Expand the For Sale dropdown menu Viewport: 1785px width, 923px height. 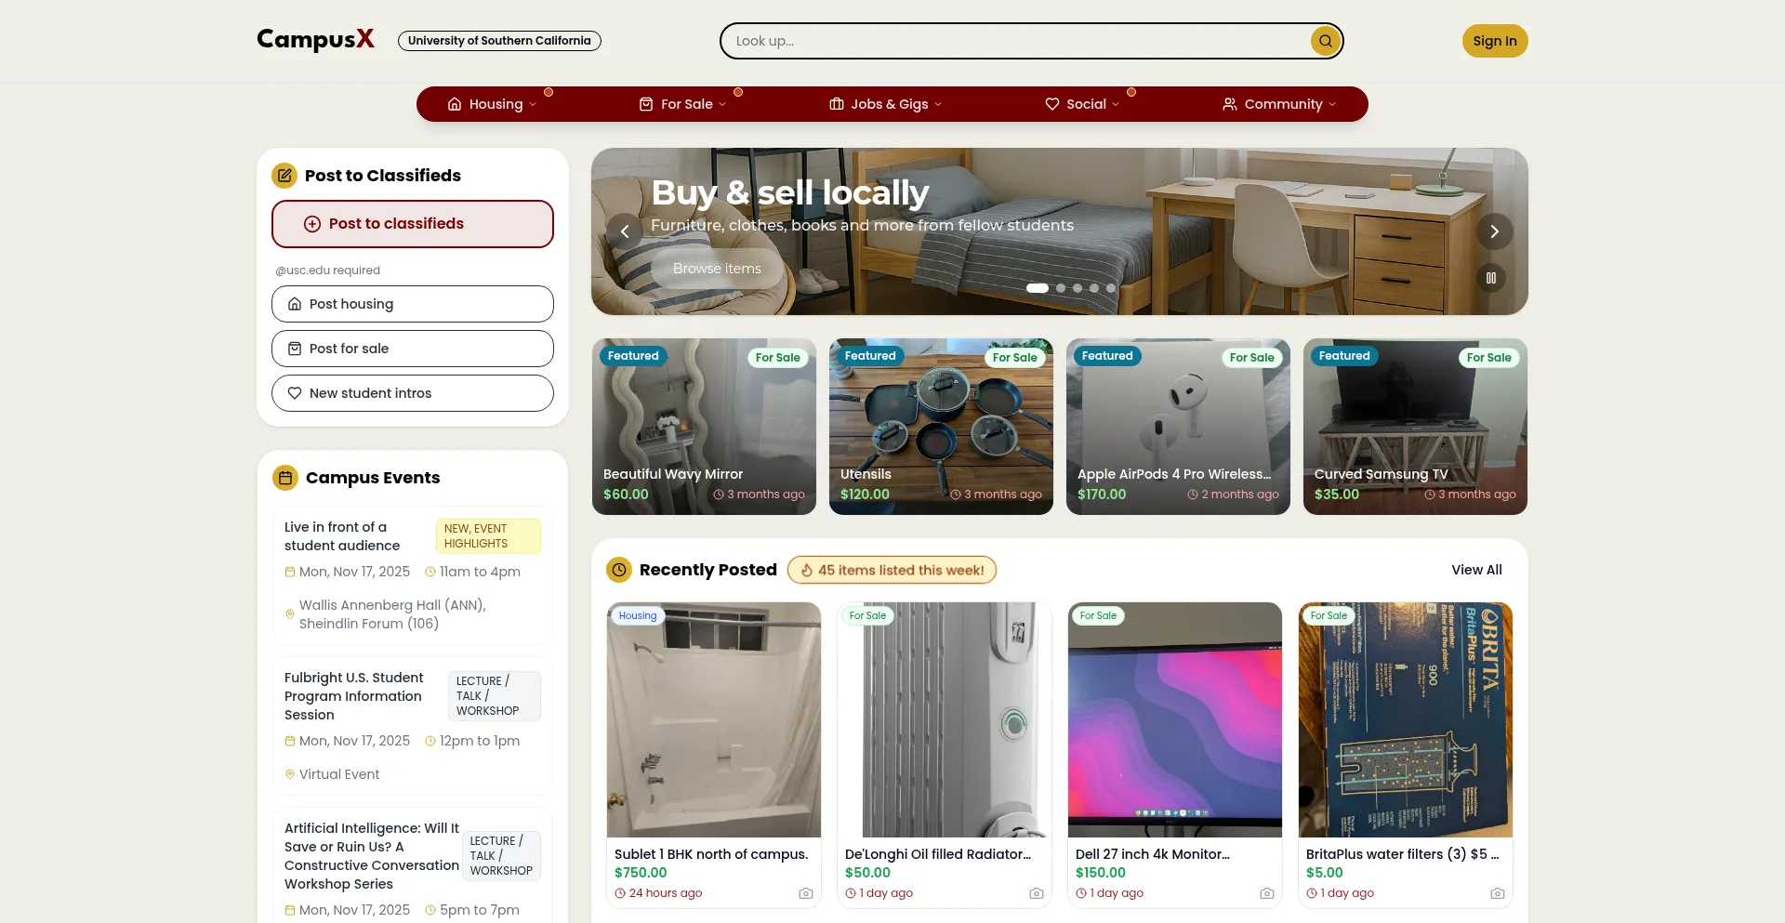[682, 104]
